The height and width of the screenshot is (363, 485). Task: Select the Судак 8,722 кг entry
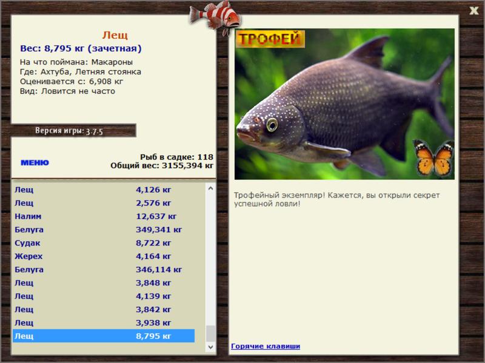click(x=104, y=243)
